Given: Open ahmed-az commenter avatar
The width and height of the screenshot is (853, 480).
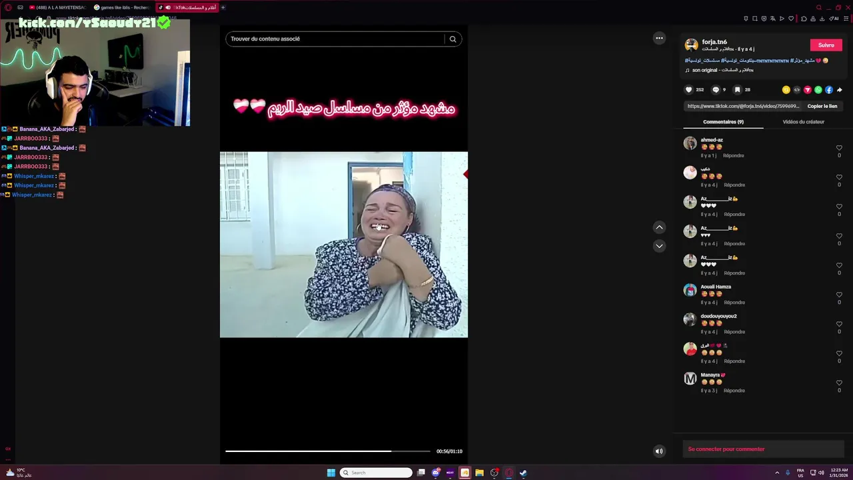Looking at the screenshot, I should pos(690,143).
